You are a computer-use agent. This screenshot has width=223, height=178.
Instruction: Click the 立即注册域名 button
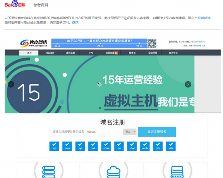click(x=157, y=132)
